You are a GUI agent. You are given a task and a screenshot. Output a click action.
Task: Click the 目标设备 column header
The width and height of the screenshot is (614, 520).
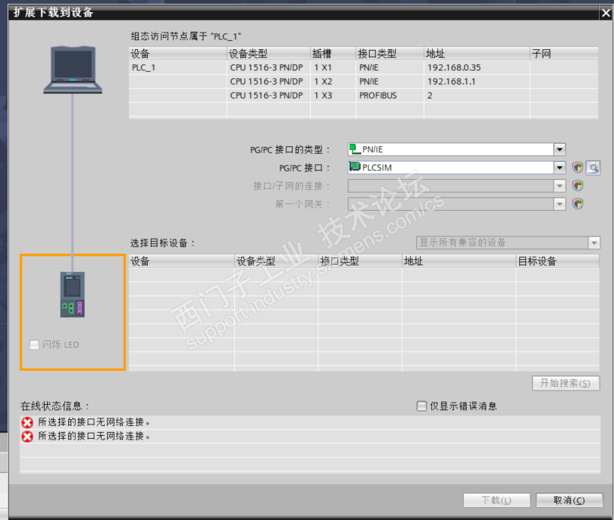(x=558, y=262)
